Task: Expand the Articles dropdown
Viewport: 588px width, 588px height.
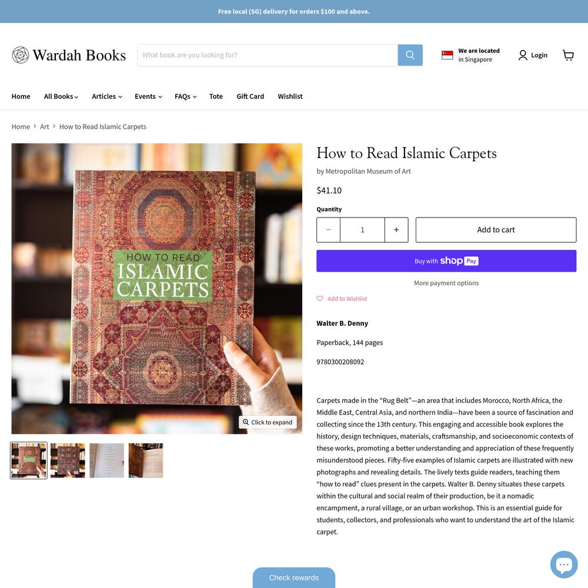Action: 107,96
